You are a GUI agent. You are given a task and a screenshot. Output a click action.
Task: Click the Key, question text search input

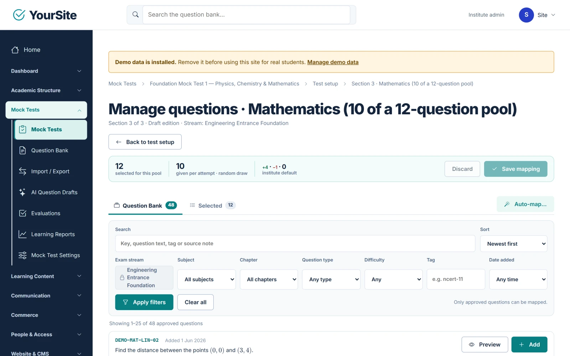[x=295, y=244]
